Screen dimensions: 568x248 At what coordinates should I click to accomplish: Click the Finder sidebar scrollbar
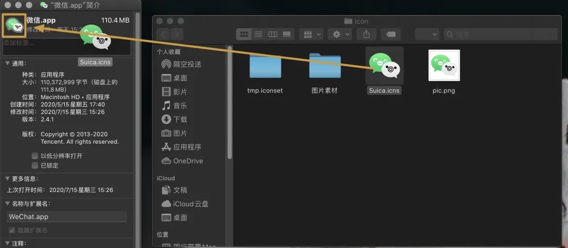point(229,102)
